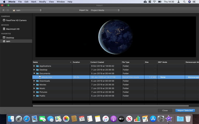Viewport: 199px width, 124px height.
Task: Open the Modify menu
Action: 42,2
